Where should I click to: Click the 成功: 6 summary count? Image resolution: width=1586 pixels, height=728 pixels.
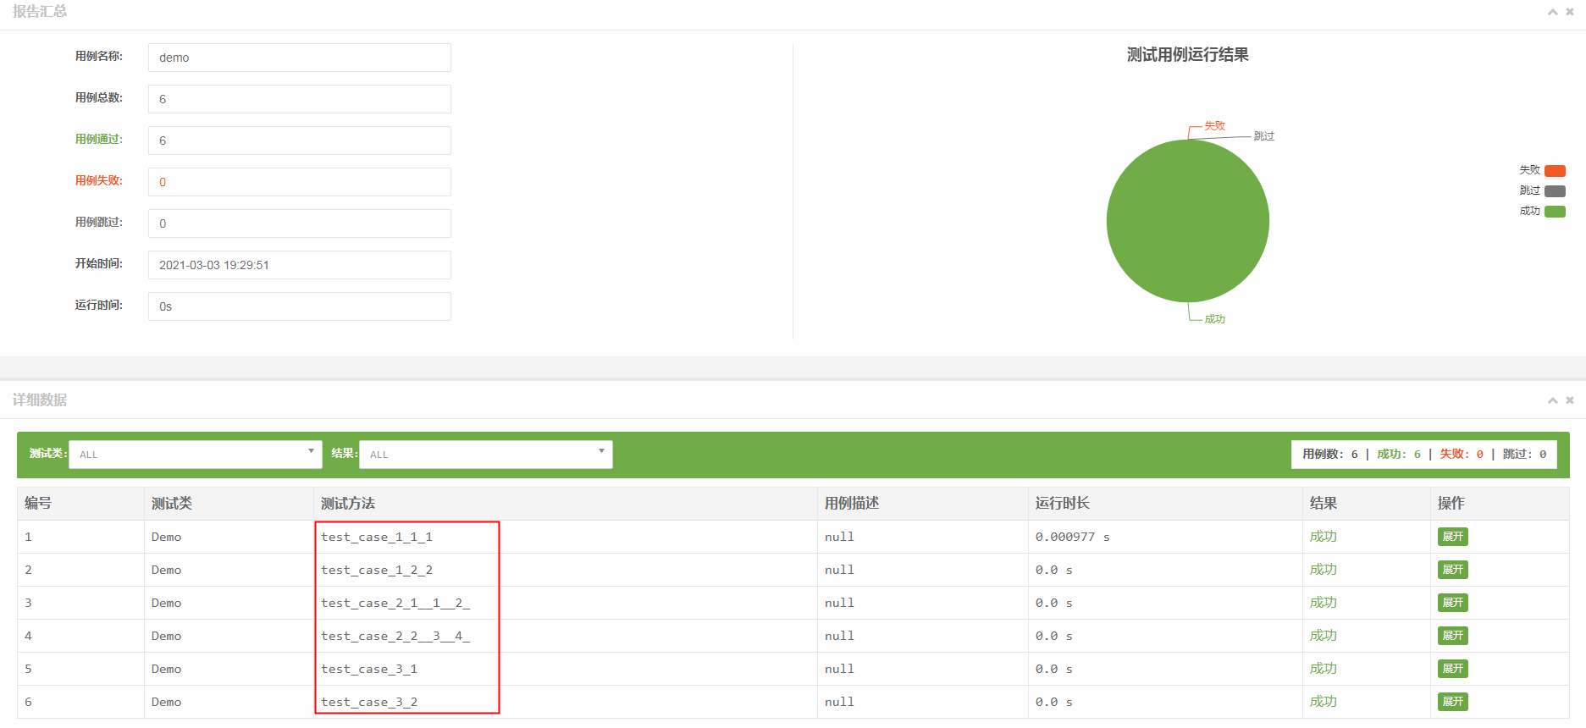point(1399,455)
